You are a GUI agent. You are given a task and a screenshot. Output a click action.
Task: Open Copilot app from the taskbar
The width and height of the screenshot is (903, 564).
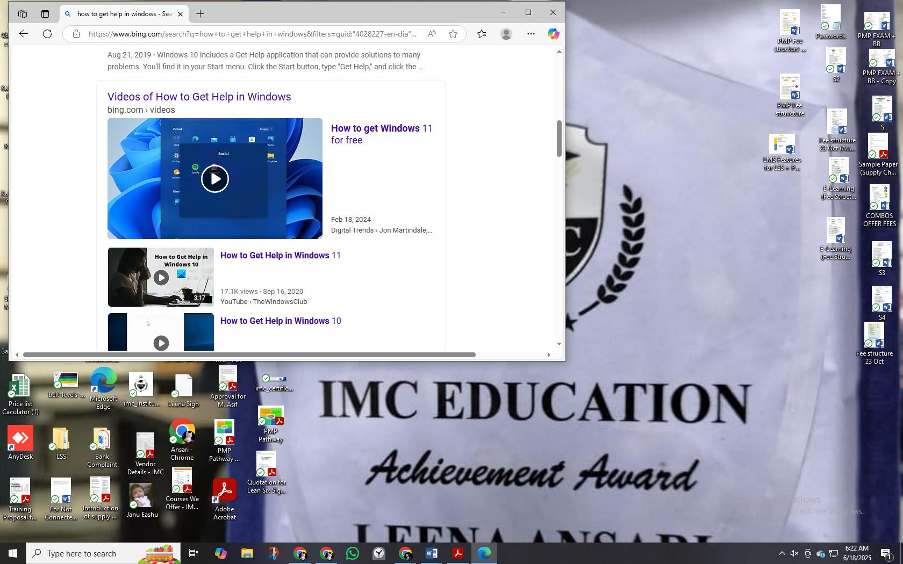pos(220,553)
